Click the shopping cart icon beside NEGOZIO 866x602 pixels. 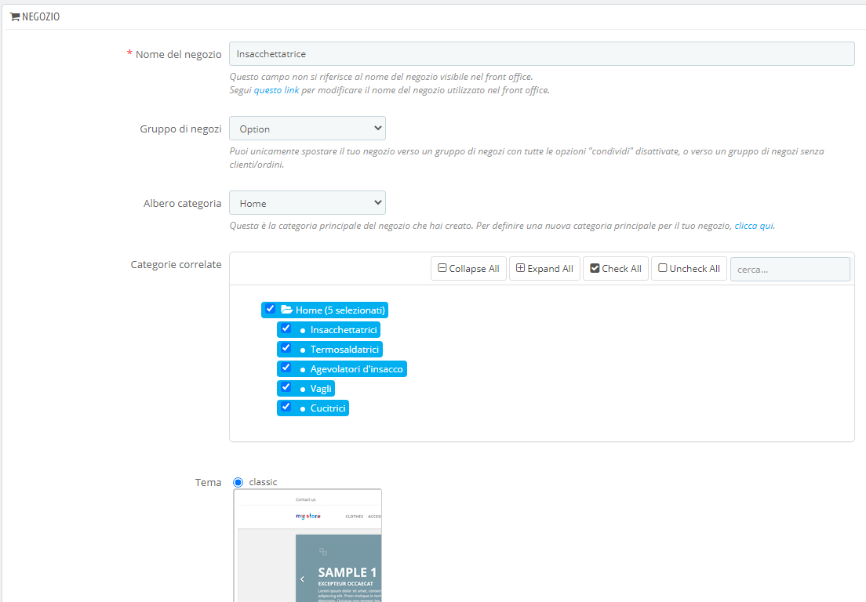[x=15, y=16]
